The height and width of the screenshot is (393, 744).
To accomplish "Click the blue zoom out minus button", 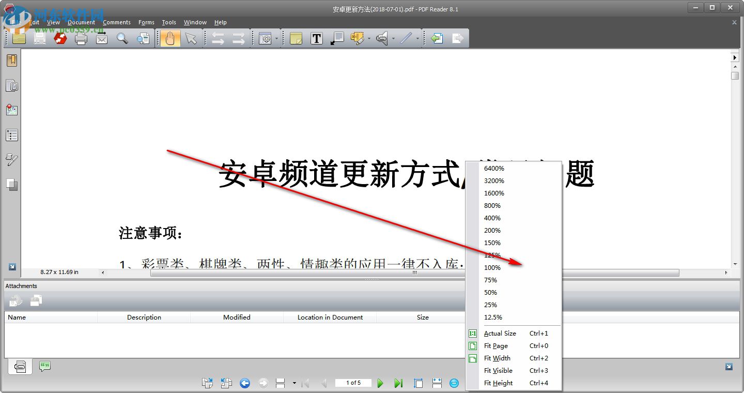I will pyautogui.click(x=454, y=383).
